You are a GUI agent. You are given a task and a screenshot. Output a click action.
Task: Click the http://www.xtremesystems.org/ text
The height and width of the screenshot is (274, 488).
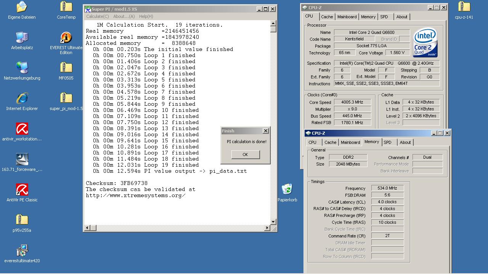[x=135, y=195]
